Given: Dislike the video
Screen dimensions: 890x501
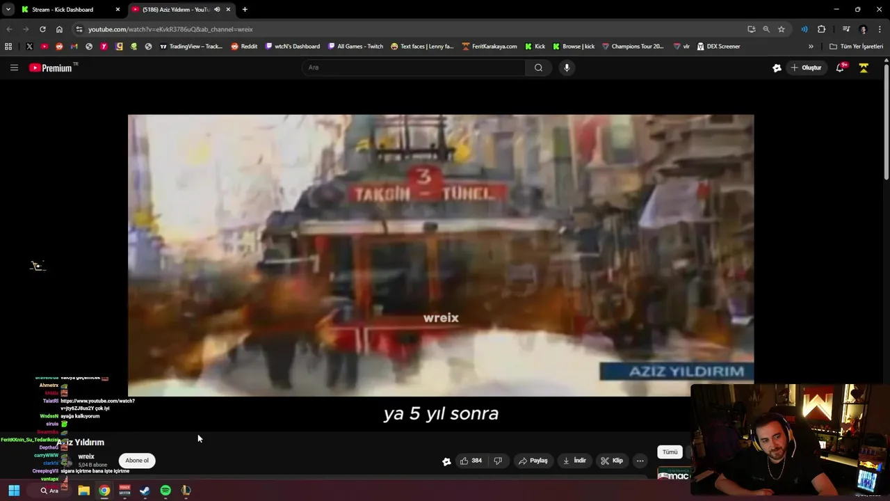Looking at the screenshot, I should coord(498,461).
